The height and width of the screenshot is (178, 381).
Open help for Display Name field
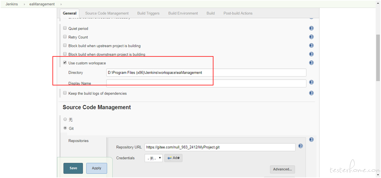[x=311, y=82]
